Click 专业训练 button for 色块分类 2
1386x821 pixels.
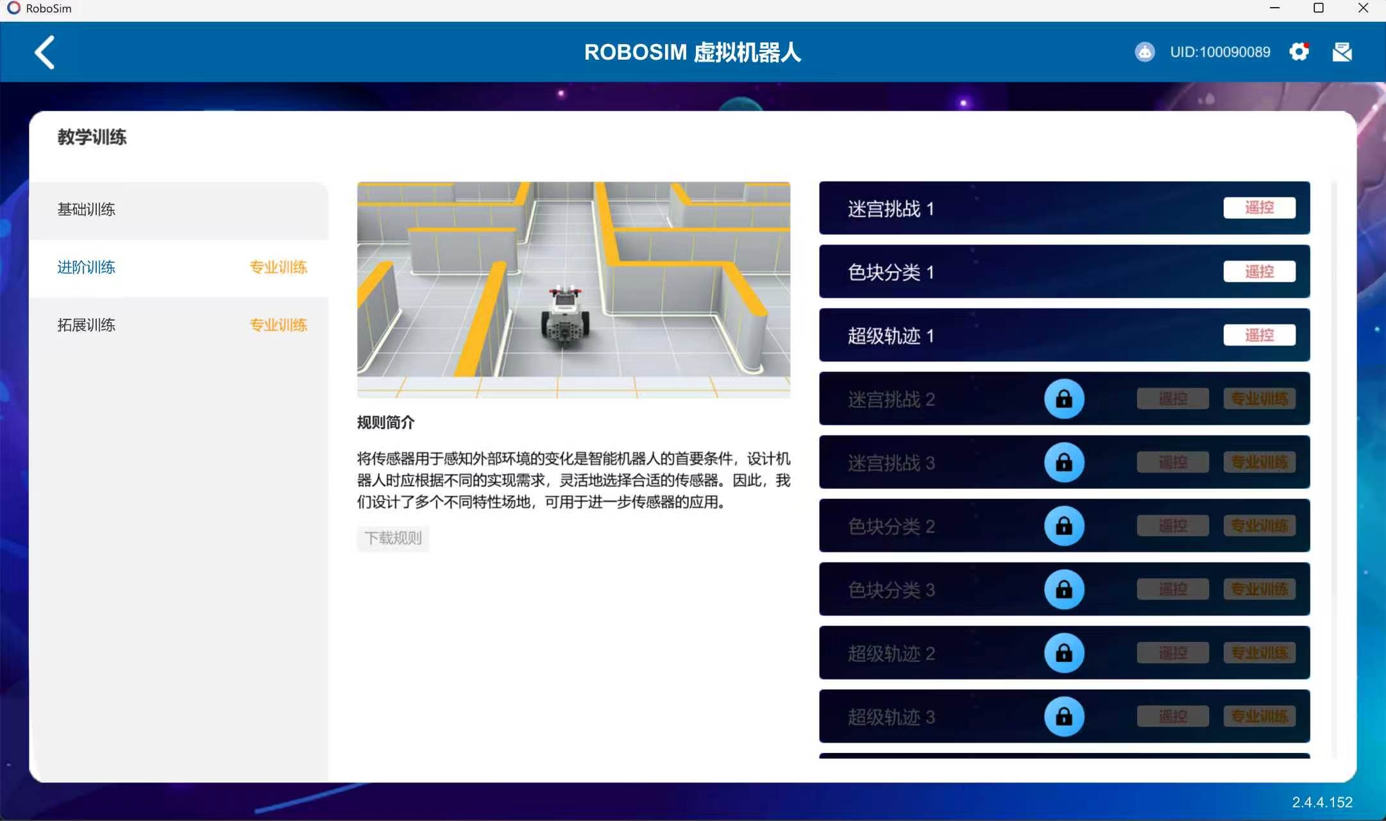click(x=1259, y=526)
